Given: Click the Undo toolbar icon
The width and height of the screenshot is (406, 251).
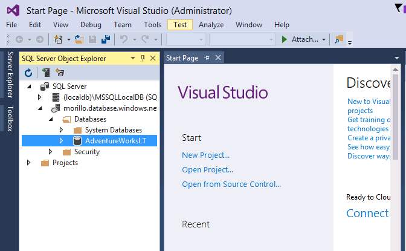Looking at the screenshot, I should [124, 39].
